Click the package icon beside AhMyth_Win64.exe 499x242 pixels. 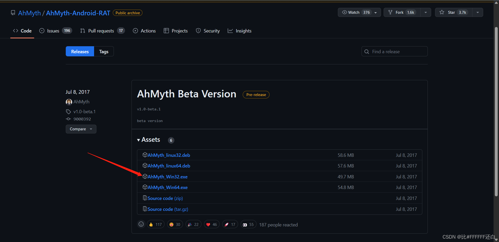145,187
